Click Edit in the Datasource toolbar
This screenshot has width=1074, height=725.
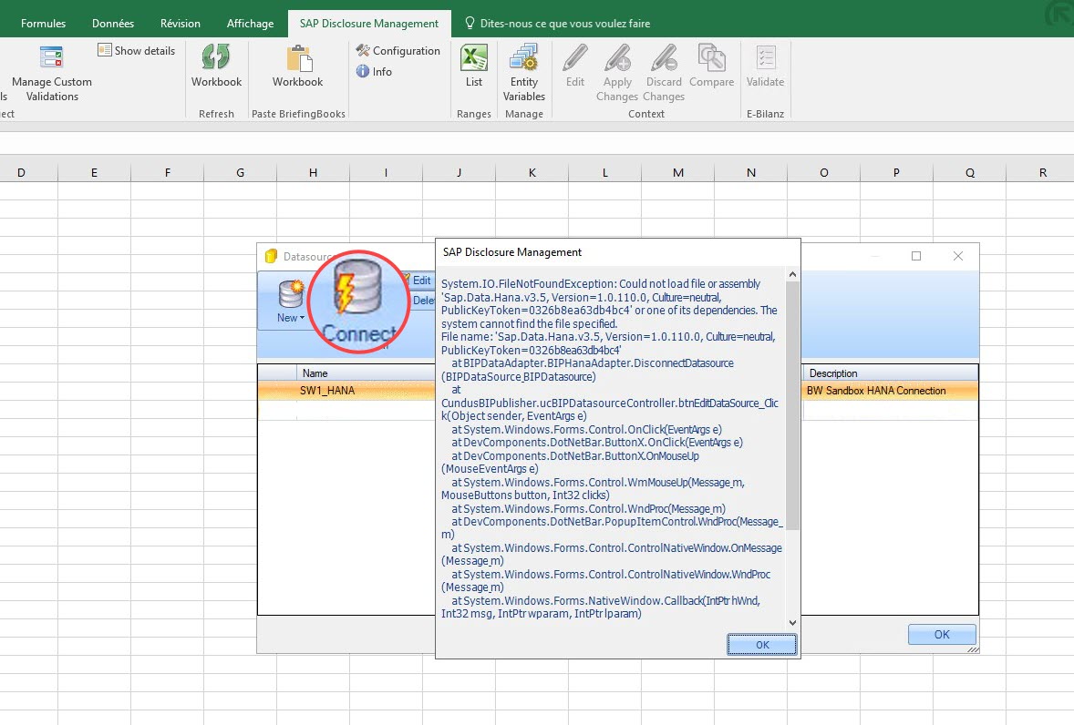click(x=419, y=281)
